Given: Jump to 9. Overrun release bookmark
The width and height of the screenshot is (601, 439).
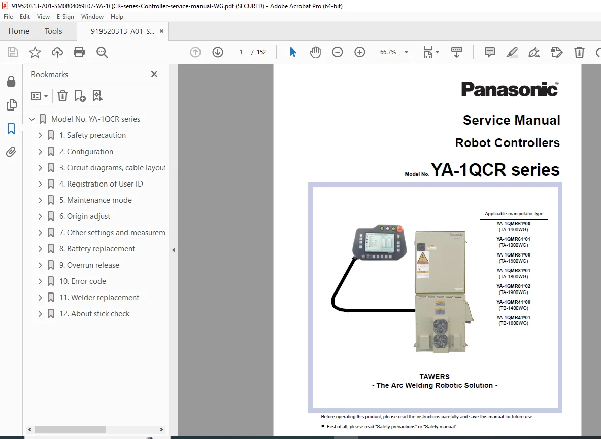Looking at the screenshot, I should 89,265.
